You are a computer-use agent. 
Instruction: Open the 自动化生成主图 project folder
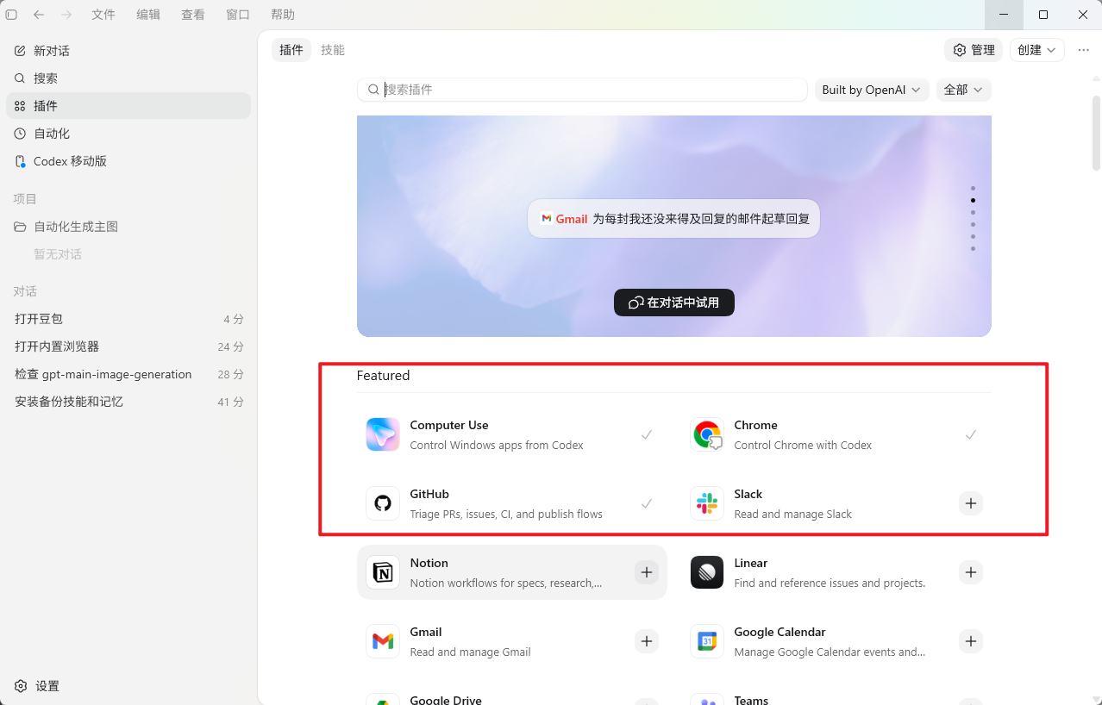click(128, 227)
